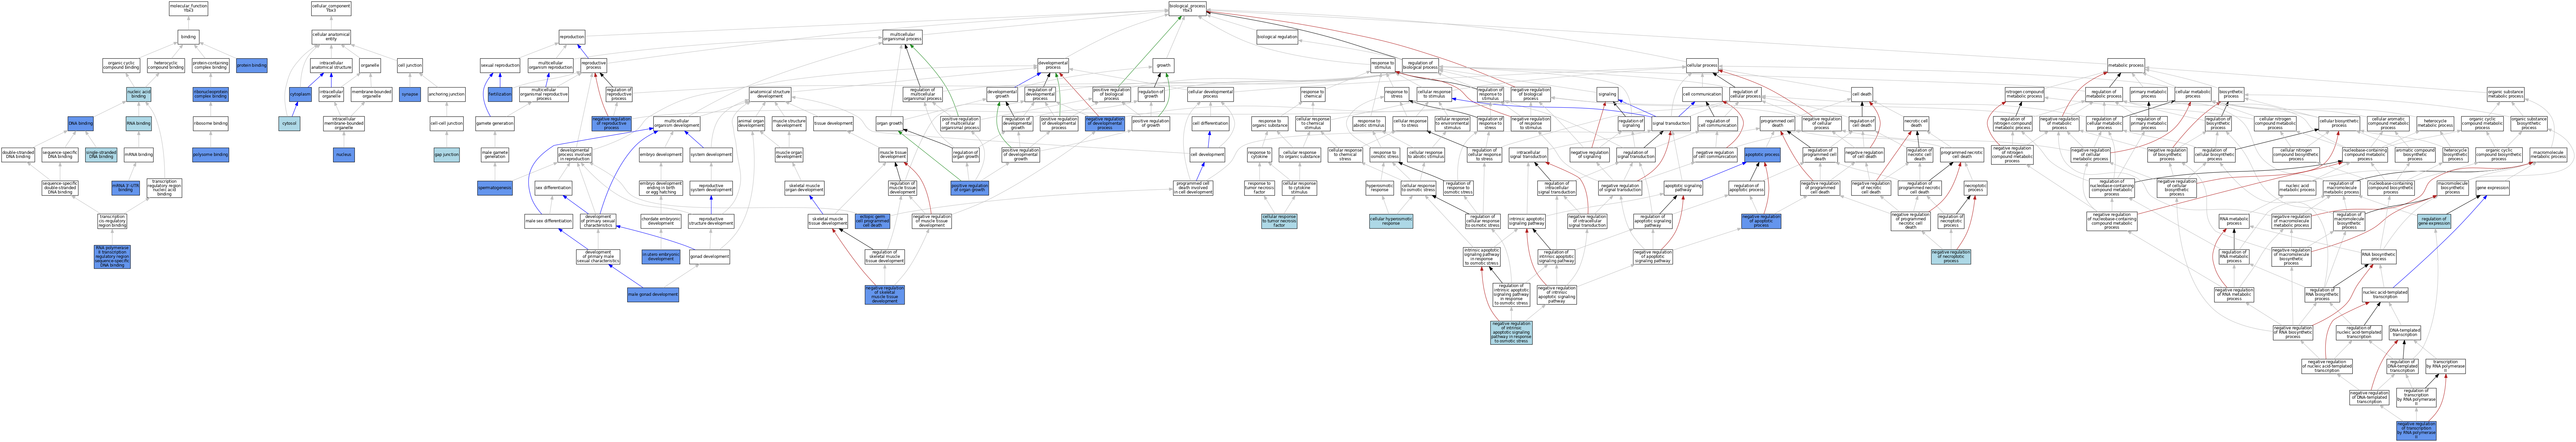Click the 'cell communication' node
The image size is (2576, 442).
point(1702,94)
